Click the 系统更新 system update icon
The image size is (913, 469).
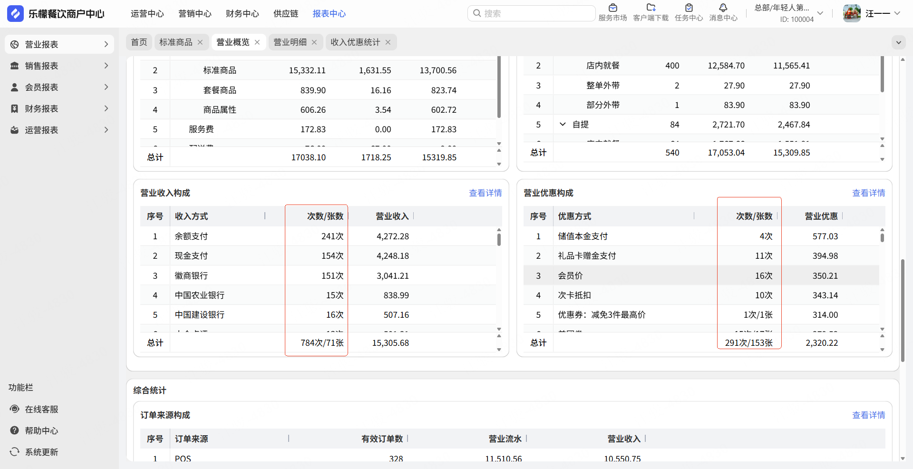[x=15, y=452]
